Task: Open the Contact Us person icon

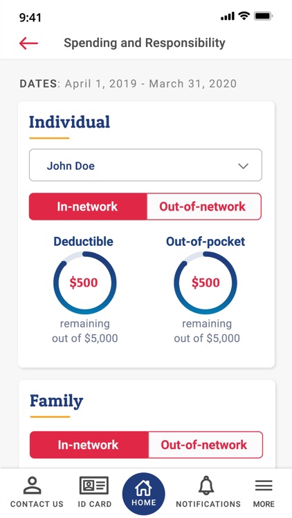Action: click(32, 486)
